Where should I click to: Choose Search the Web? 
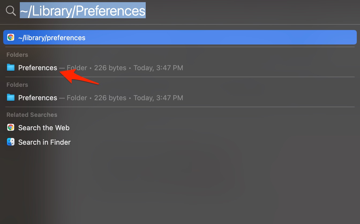coord(44,128)
